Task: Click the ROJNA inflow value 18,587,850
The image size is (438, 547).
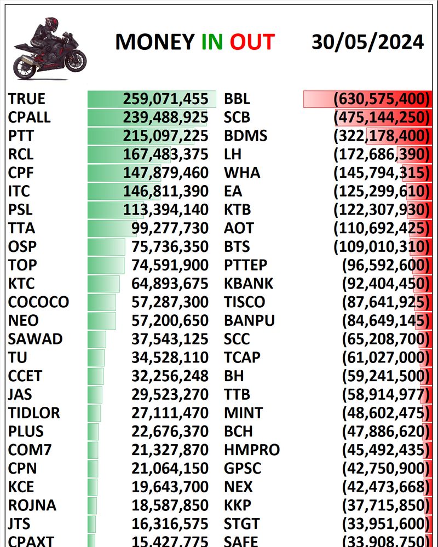Action: (x=170, y=505)
